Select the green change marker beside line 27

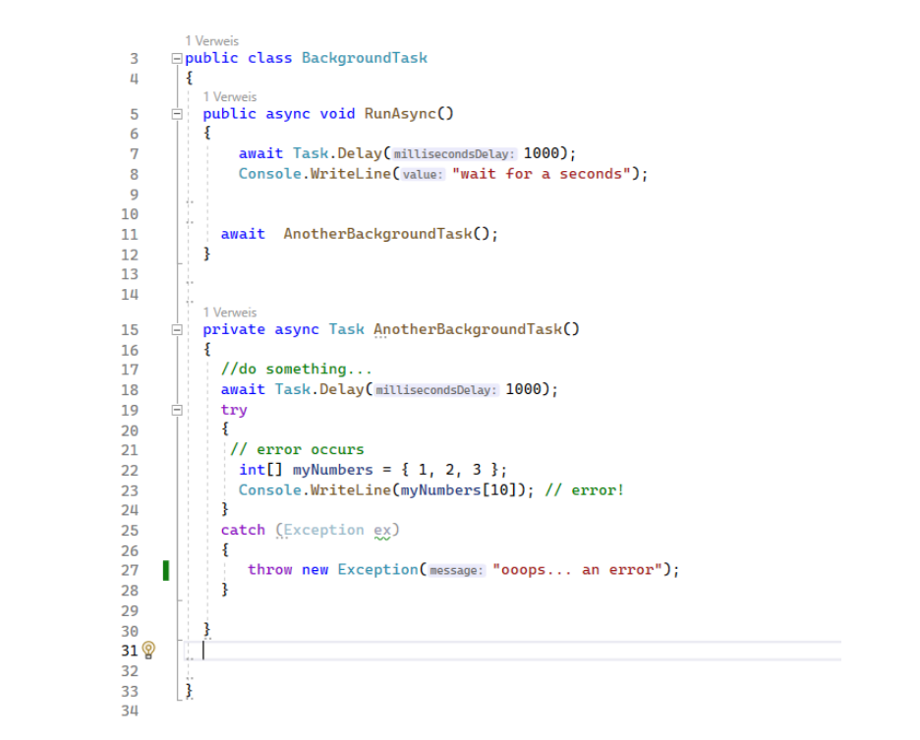[x=166, y=570]
